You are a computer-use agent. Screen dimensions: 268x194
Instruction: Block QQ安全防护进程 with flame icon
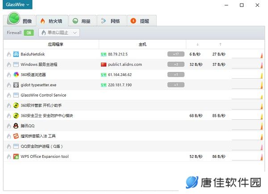[9, 146]
